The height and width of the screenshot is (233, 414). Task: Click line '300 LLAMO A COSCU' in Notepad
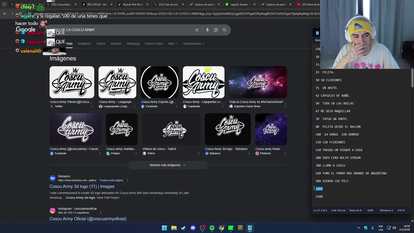point(330,165)
